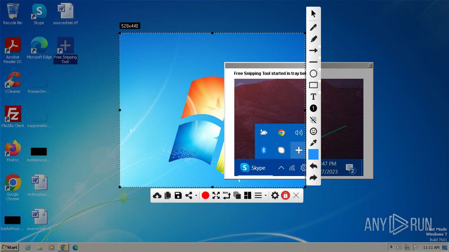Viewport: 449px width, 252px height.
Task: Click the tray preview image in notification
Action: (299, 127)
